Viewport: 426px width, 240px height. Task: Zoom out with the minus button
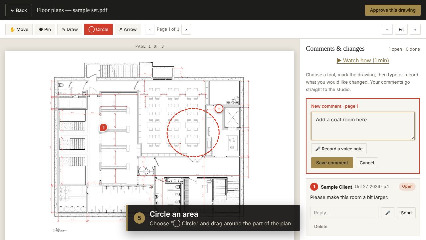tap(387, 29)
